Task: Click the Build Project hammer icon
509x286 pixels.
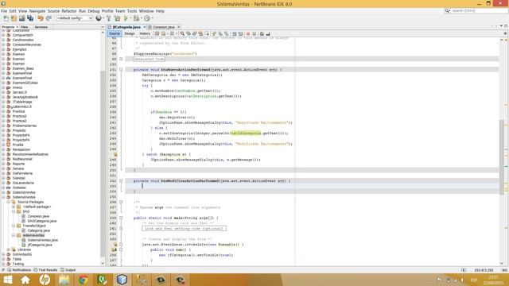Action: tap(109, 18)
